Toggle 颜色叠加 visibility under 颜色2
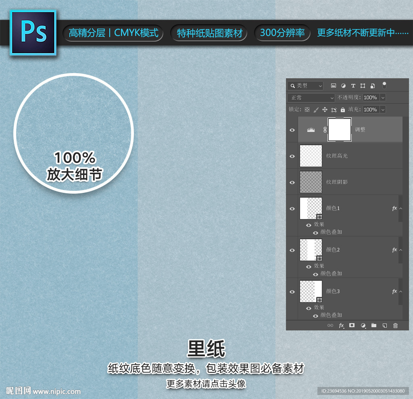The image size is (413, 399). click(x=315, y=274)
